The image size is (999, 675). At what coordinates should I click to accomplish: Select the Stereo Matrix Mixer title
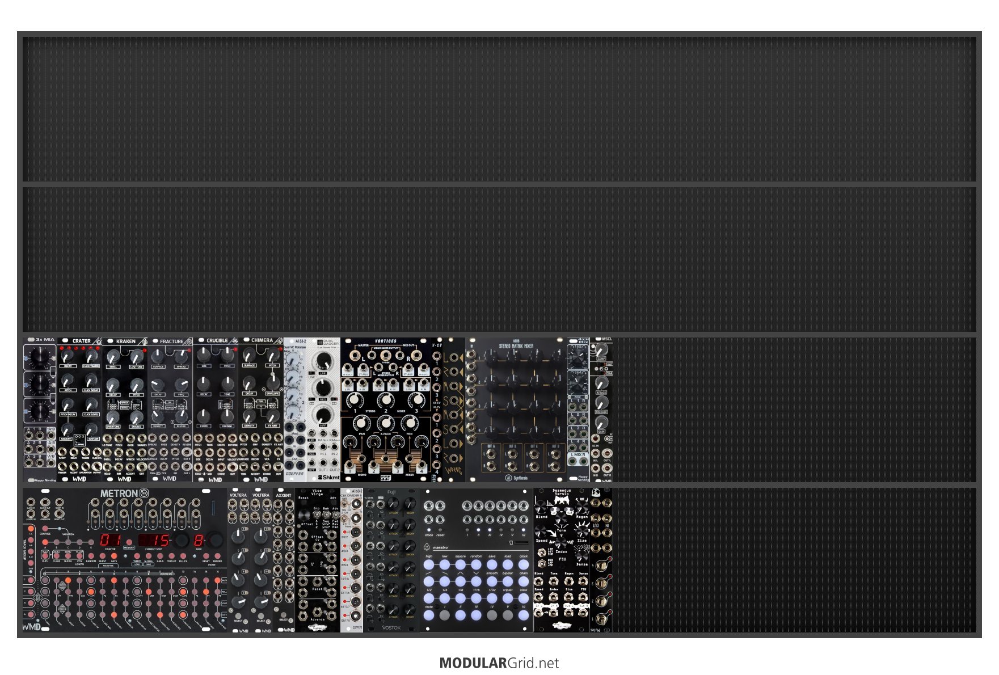pos(516,346)
